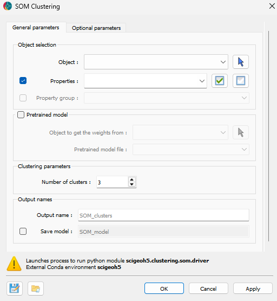Image resolution: width=277 pixels, height=301 pixels.
Task: Switch to the Optional parameters tab
Action: (x=96, y=28)
